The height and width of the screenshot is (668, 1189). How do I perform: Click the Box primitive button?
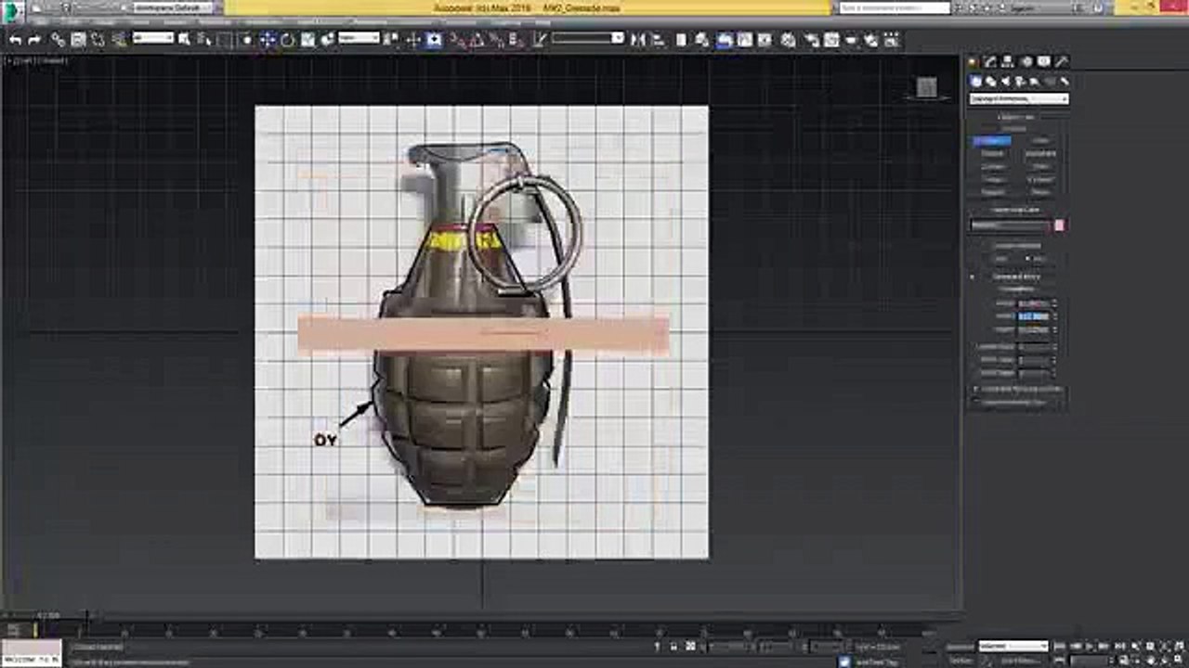[991, 141]
